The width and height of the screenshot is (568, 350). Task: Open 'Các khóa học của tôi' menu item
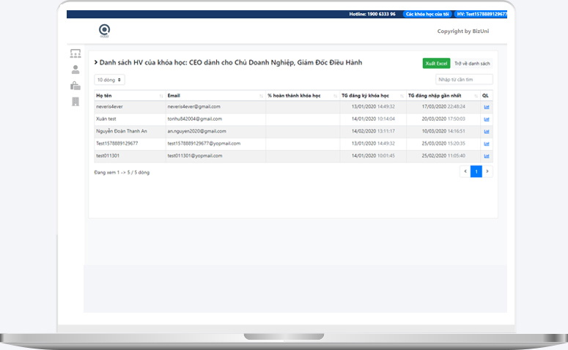click(427, 14)
